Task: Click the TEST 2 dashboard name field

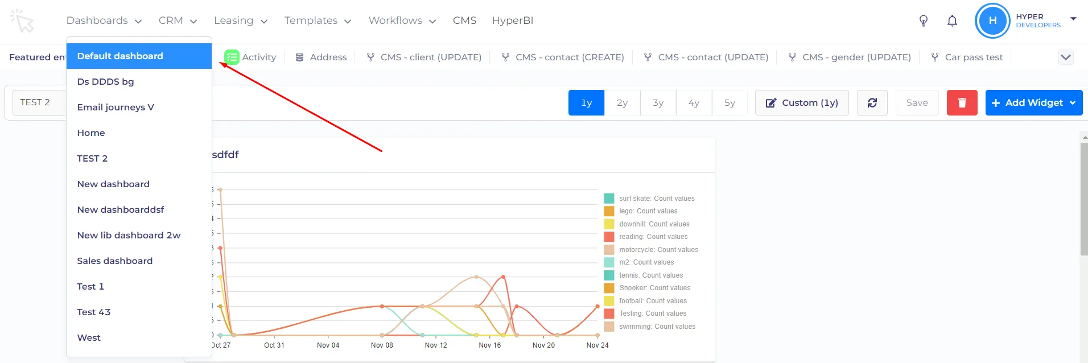Action: (39, 102)
